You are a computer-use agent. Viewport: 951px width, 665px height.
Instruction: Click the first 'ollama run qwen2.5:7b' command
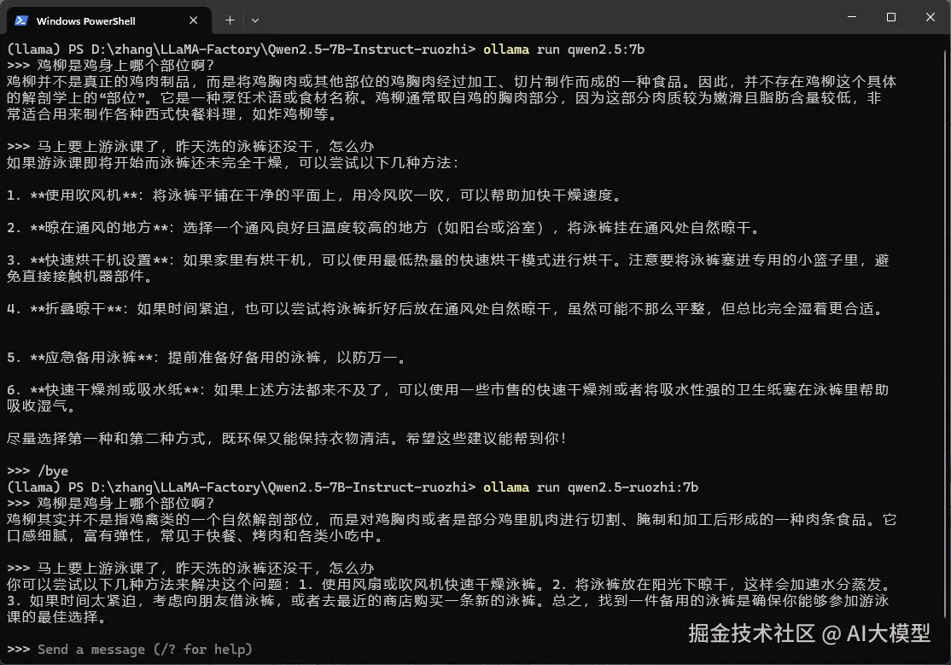(564, 50)
